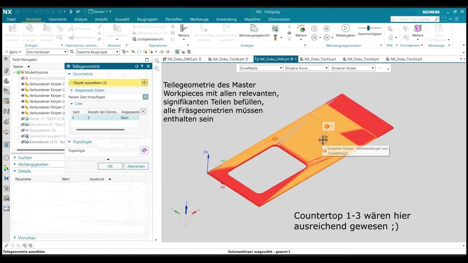The image size is (468, 263).
Task: Open the Weitere analysis tool in the Anzeigen group
Action: tap(301, 31)
